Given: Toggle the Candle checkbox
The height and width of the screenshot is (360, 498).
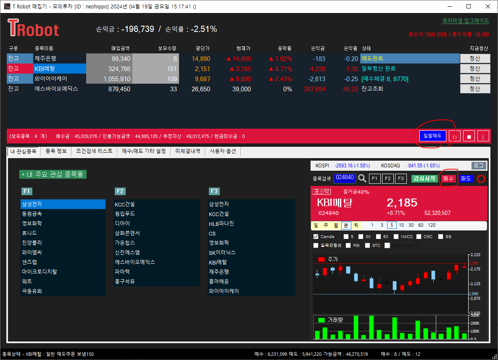Looking at the screenshot, I should pos(316,236).
